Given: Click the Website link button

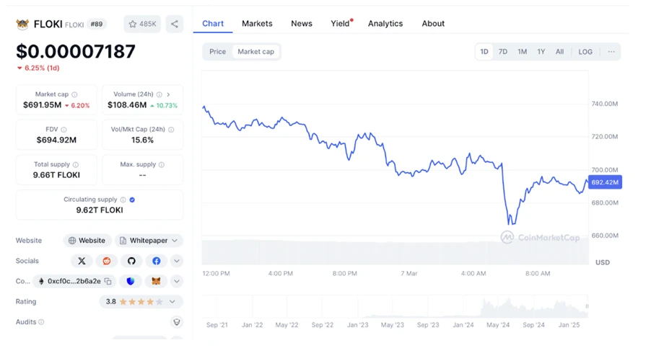Looking at the screenshot, I should tap(87, 241).
